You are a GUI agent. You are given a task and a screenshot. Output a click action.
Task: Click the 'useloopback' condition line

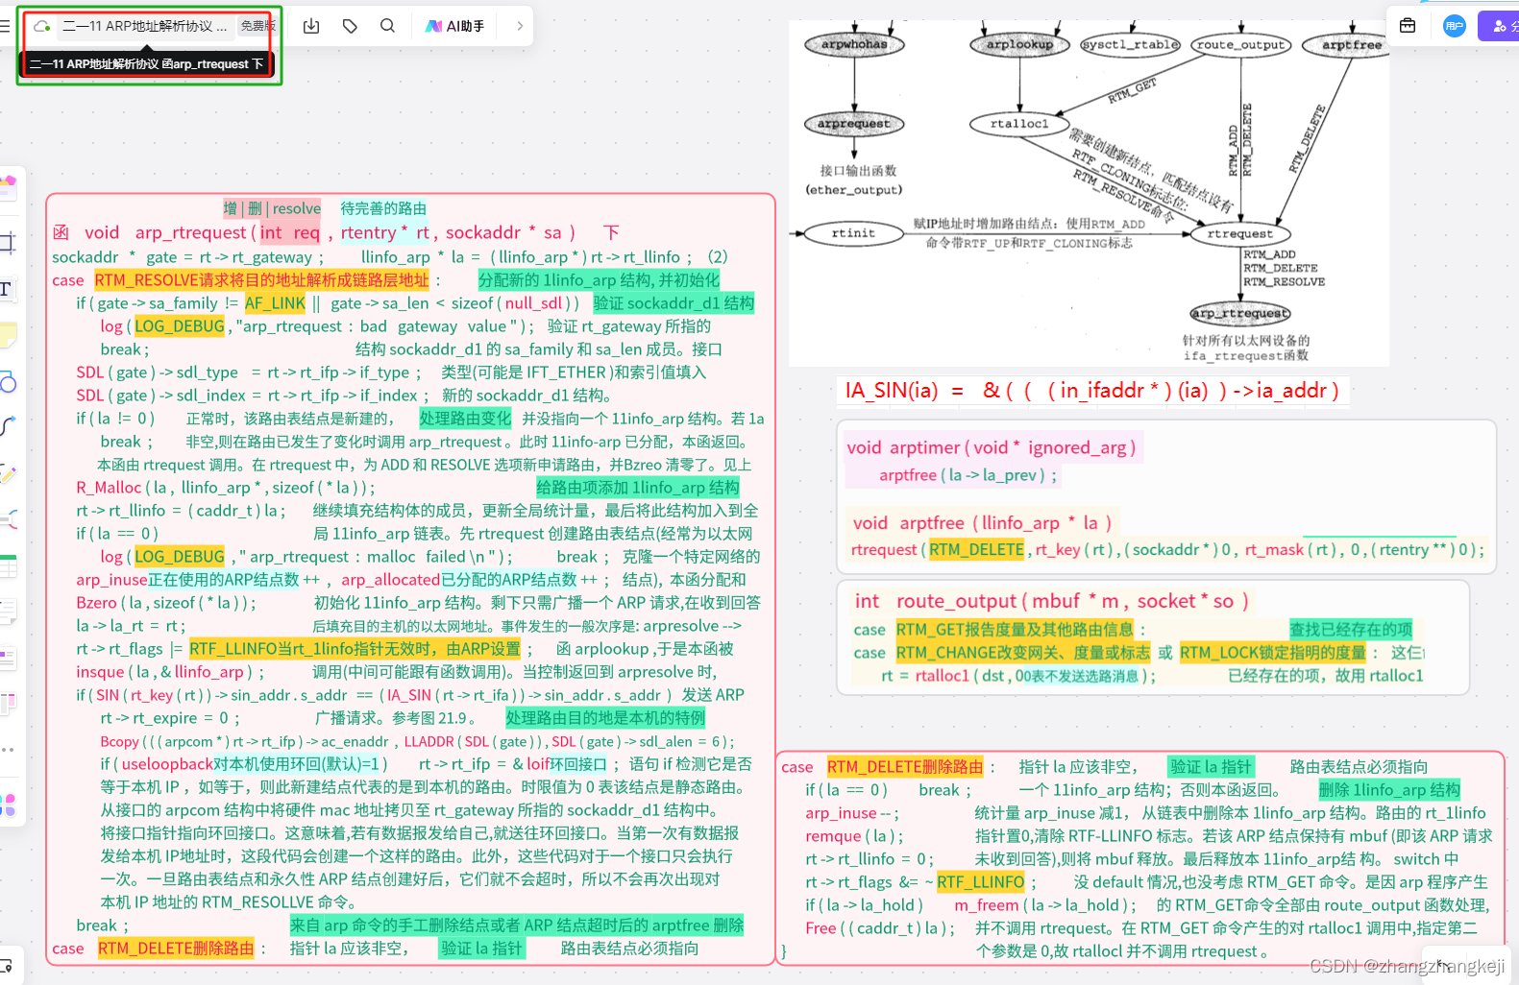coord(244,764)
